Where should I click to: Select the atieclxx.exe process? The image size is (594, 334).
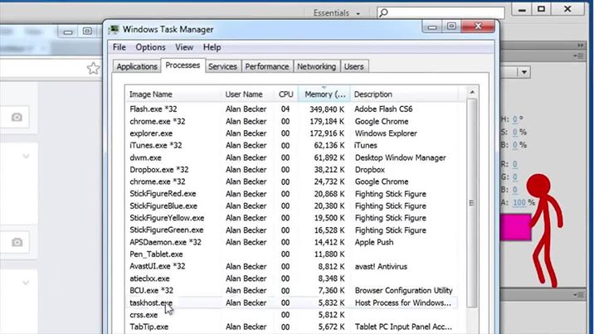[149, 278]
